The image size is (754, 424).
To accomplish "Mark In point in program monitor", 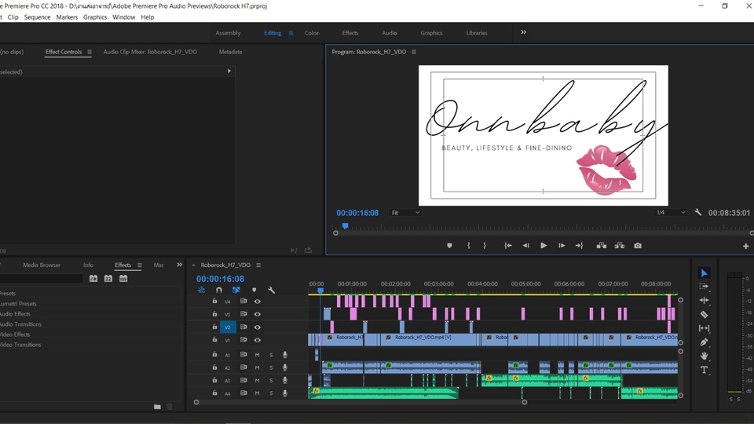I will [x=468, y=246].
